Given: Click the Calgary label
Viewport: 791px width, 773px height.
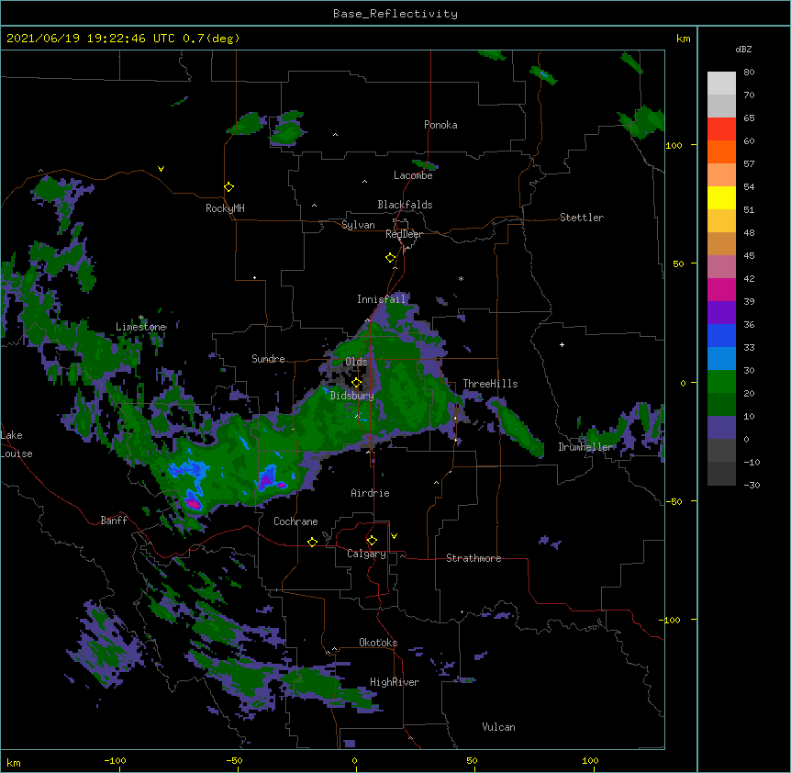Looking at the screenshot, I should tap(366, 554).
